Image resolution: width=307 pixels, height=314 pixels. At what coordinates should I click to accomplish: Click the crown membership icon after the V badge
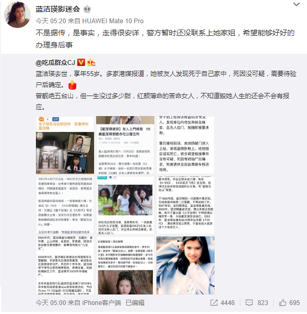pyautogui.click(x=91, y=62)
